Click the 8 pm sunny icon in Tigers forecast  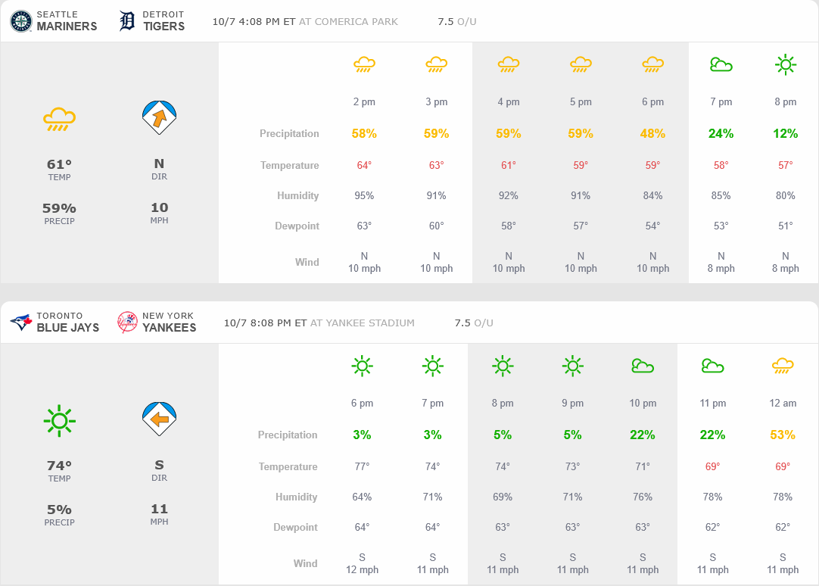point(786,65)
